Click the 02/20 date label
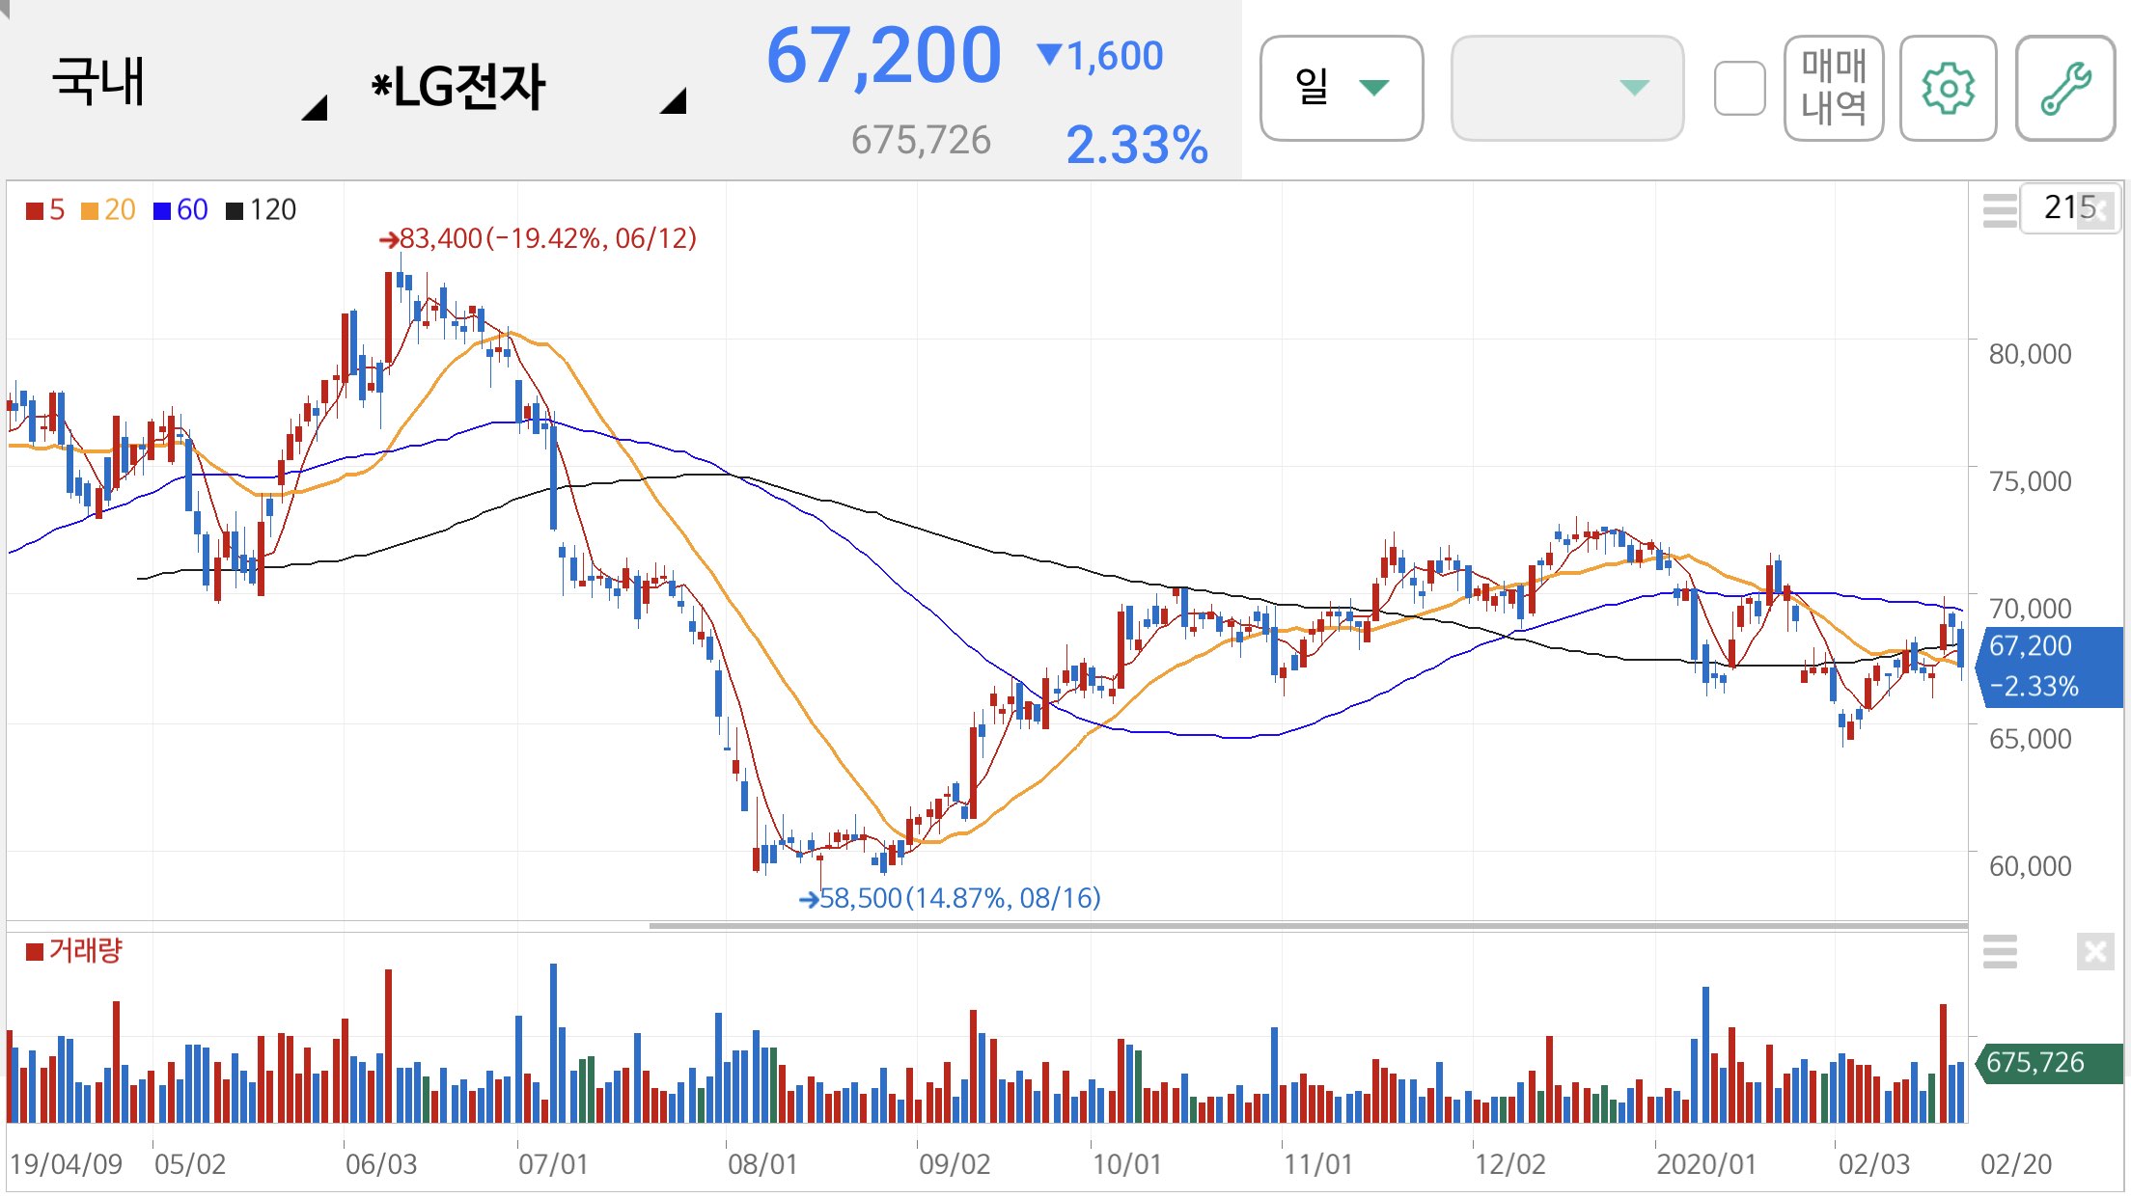Image resolution: width=2131 pixels, height=1198 pixels. tap(2016, 1164)
